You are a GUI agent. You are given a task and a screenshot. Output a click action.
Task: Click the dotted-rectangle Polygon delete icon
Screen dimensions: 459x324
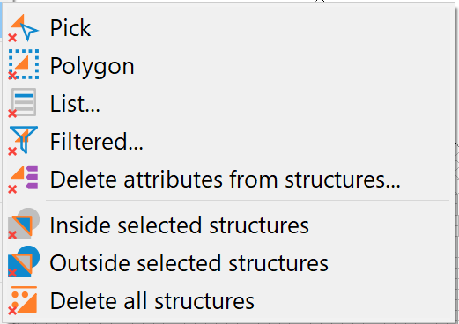(x=24, y=64)
